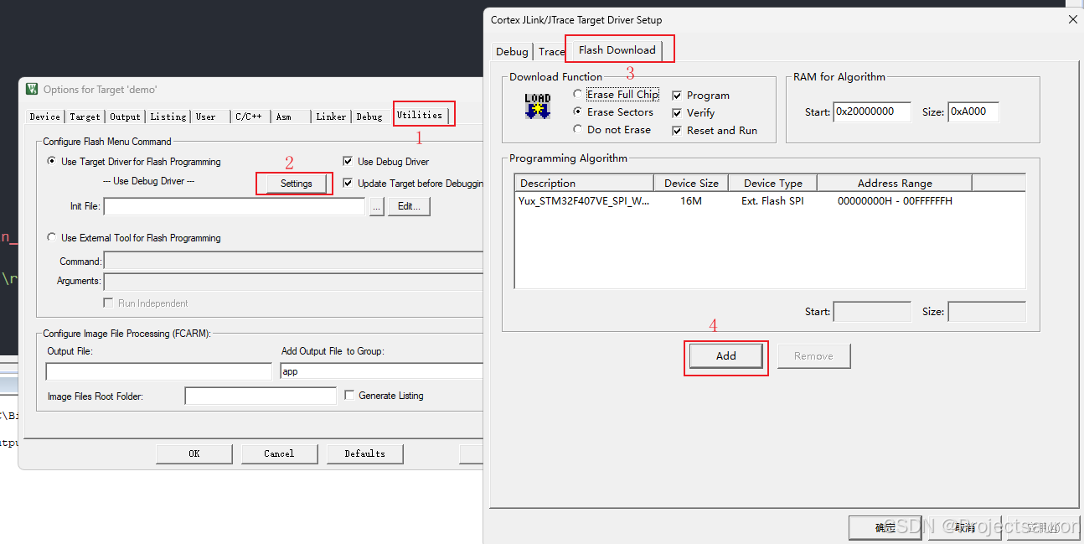Choose the Do not Erase option
Screen dimensions: 1084x544
(x=578, y=130)
